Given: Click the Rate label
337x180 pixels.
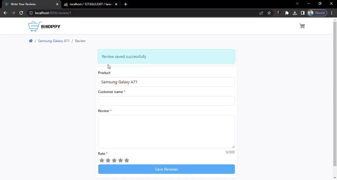Looking at the screenshot, I should coord(101,154).
